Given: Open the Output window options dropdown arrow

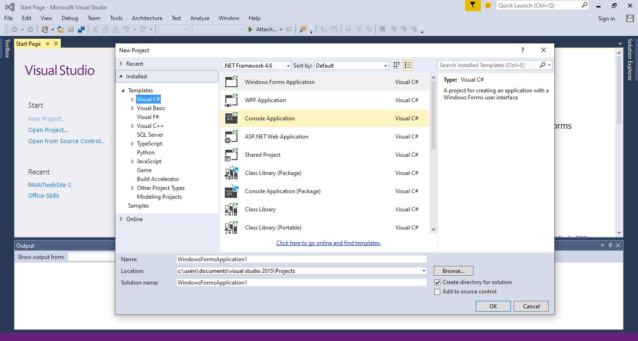Looking at the screenshot, I should [x=602, y=245].
